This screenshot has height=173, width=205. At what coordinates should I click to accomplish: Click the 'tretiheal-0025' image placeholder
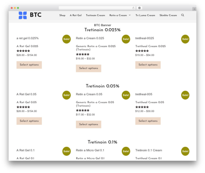145,38
